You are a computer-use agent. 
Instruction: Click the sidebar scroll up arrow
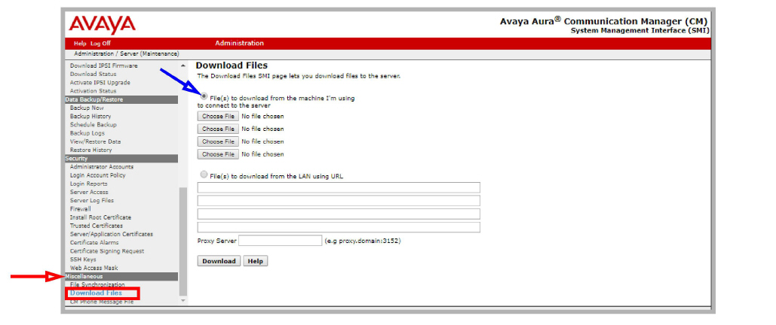coord(183,65)
